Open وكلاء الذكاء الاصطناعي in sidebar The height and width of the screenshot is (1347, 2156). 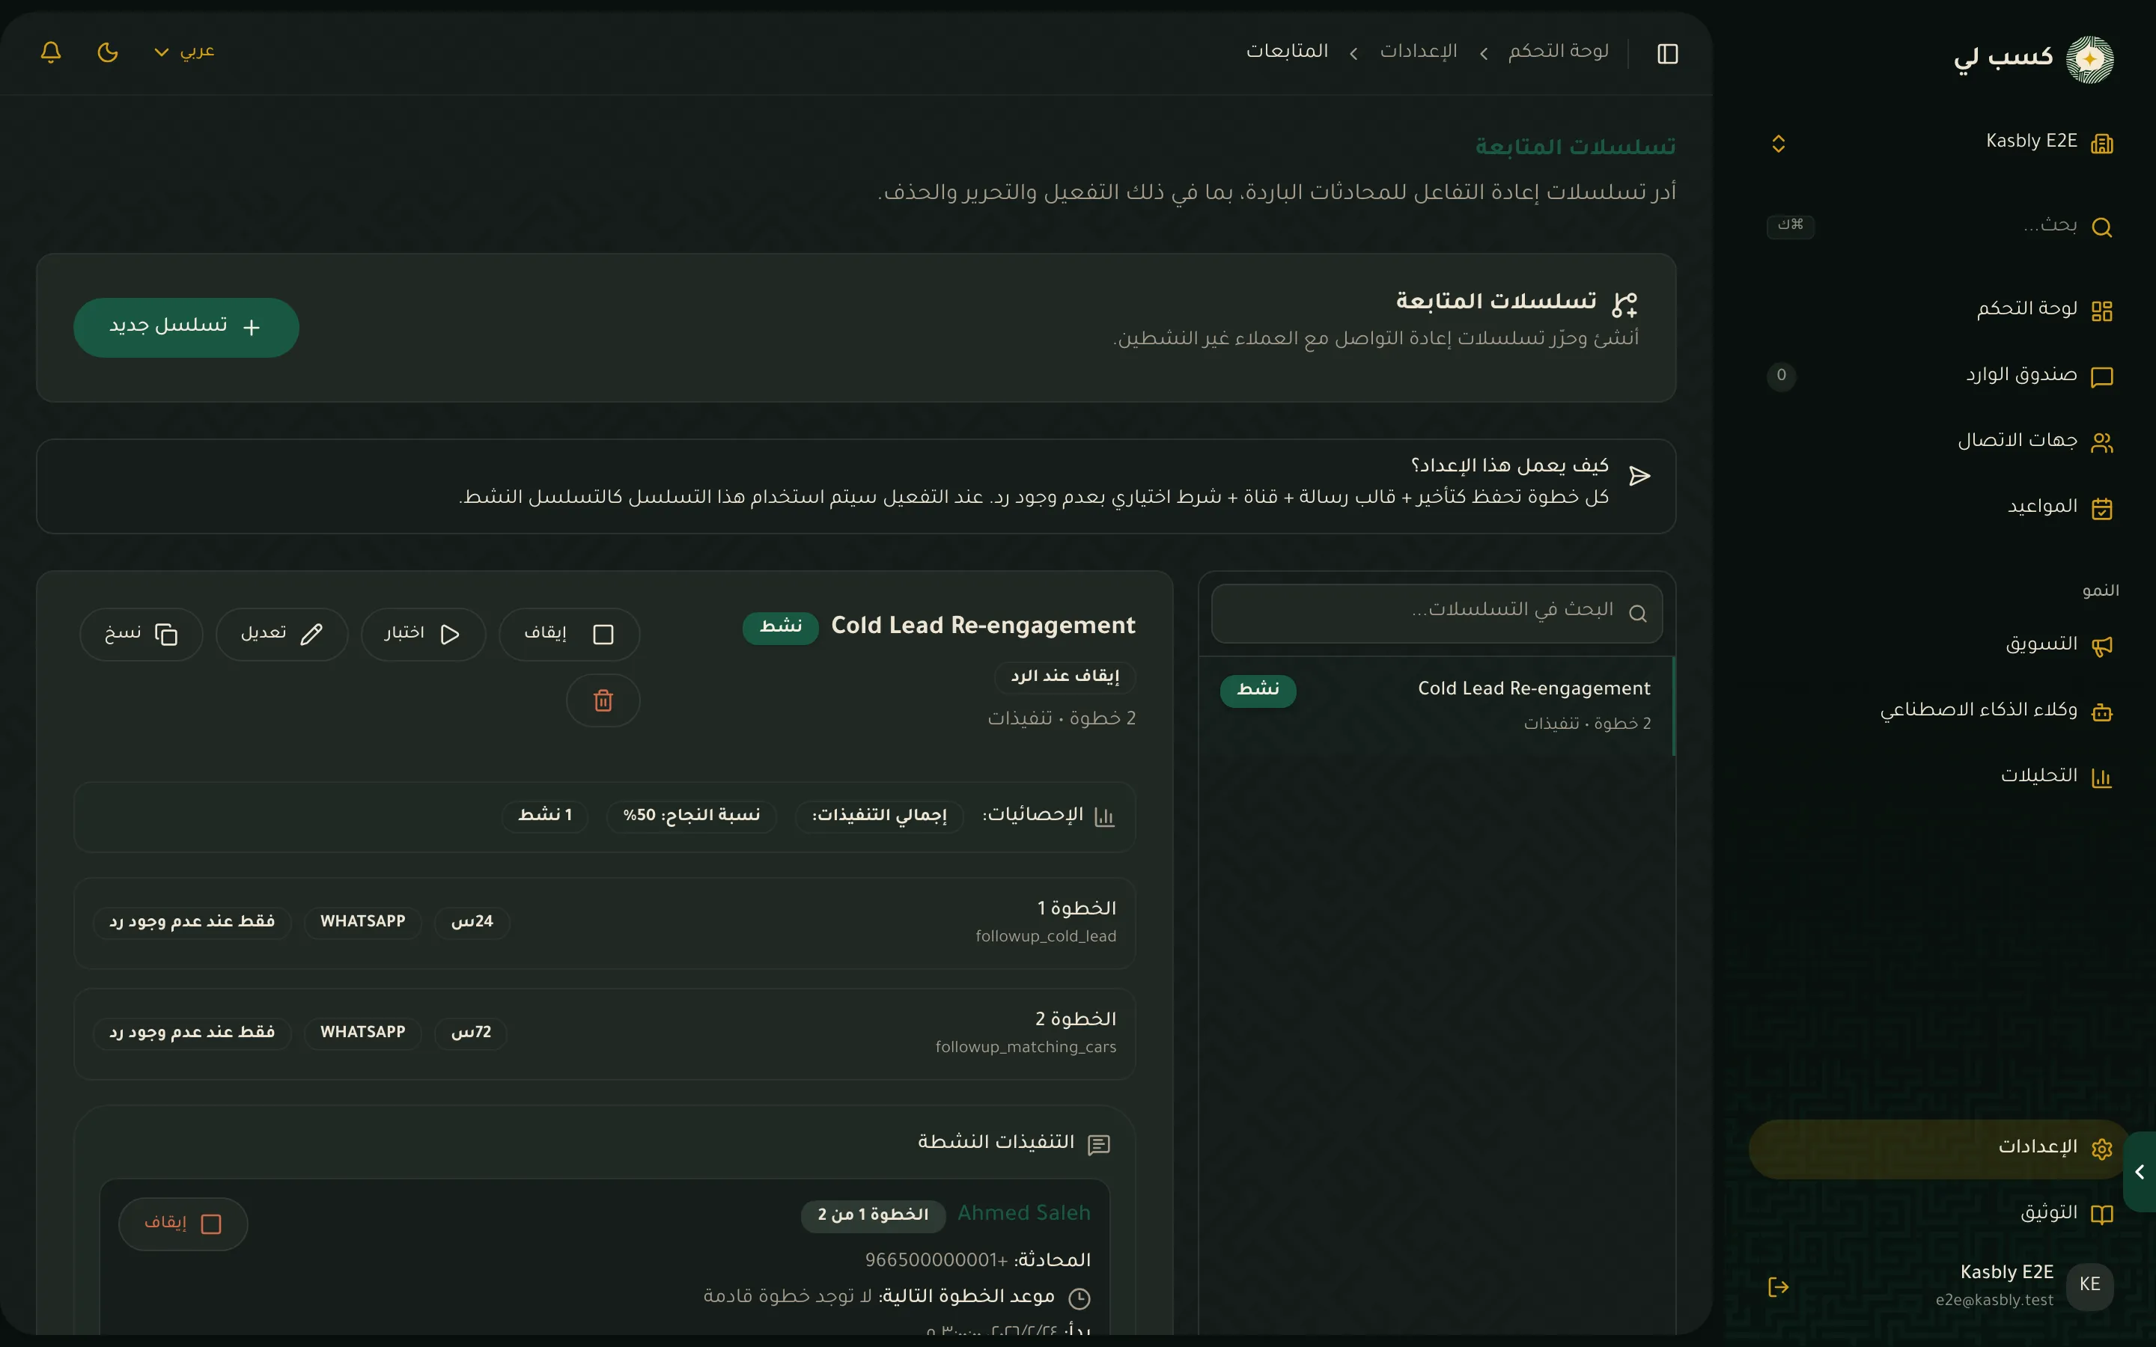(x=1940, y=711)
